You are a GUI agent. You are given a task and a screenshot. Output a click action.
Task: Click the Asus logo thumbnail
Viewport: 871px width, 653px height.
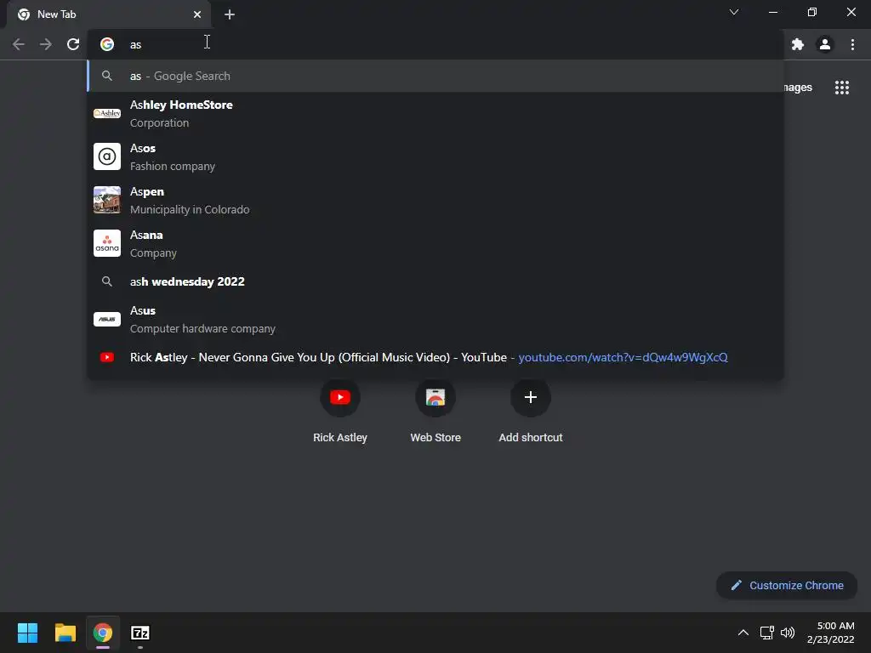(107, 320)
